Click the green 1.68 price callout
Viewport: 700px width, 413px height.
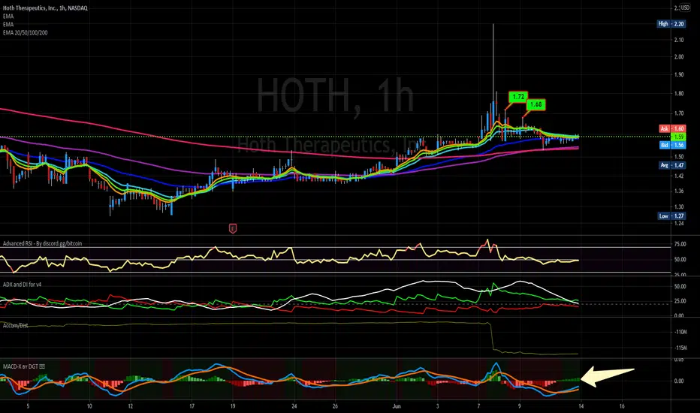click(536, 104)
